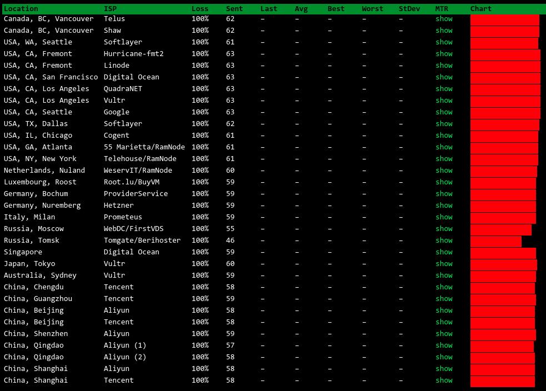Open MTR 'show' for Tomgate/Berihoster Tomsk

444,240
